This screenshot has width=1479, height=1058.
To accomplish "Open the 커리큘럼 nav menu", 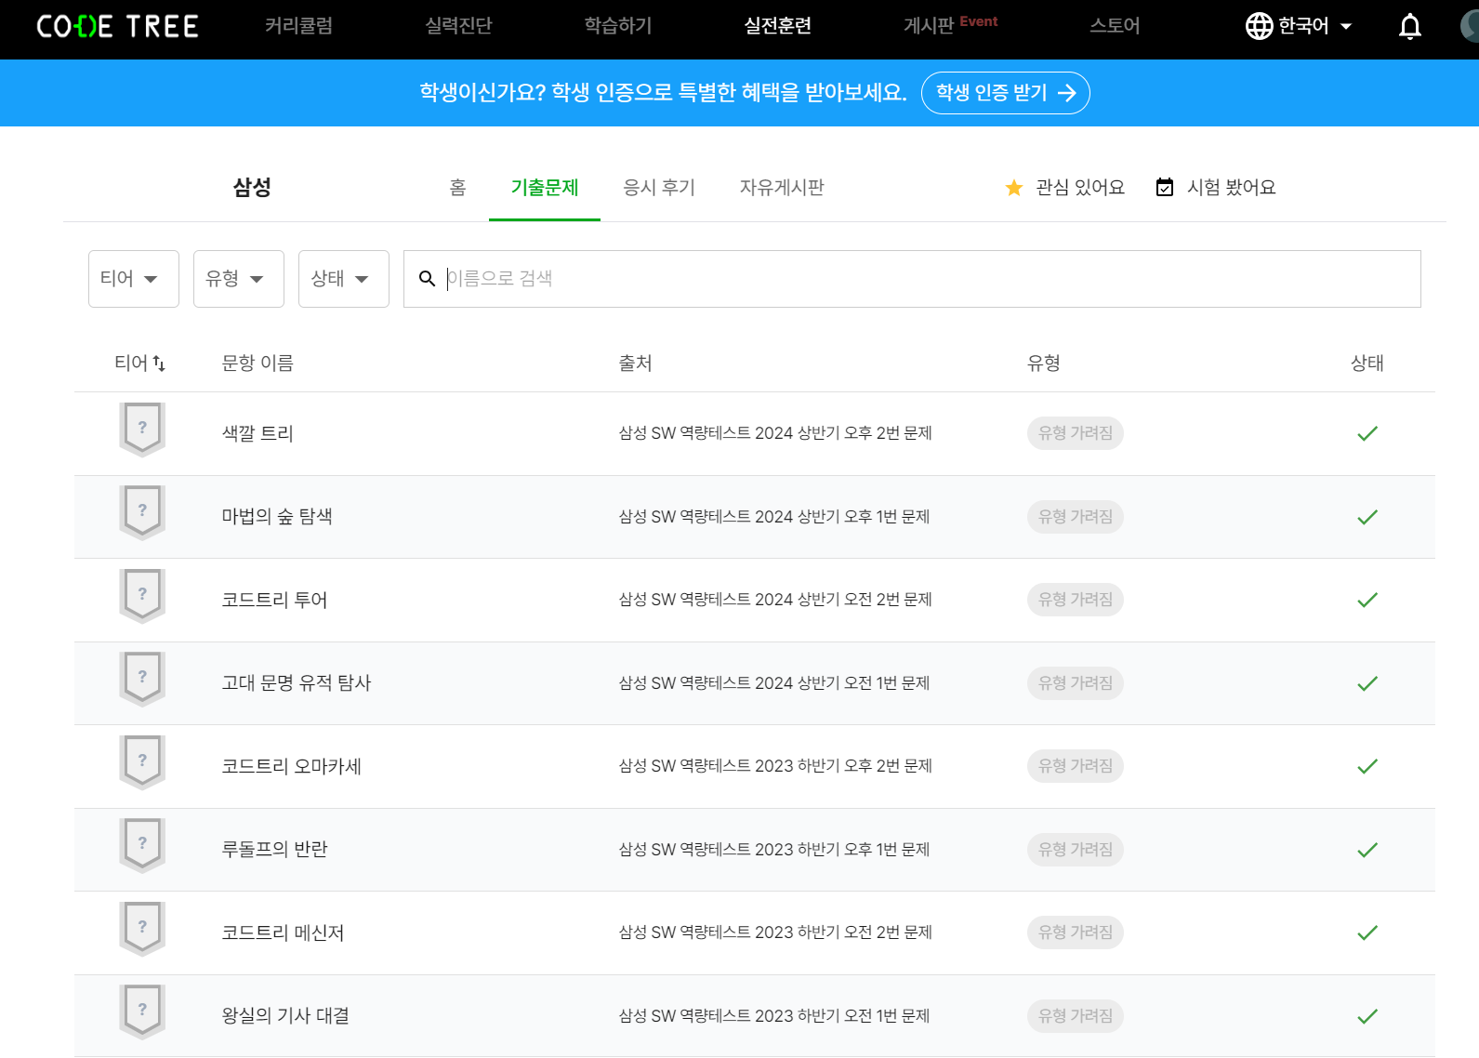I will [298, 26].
